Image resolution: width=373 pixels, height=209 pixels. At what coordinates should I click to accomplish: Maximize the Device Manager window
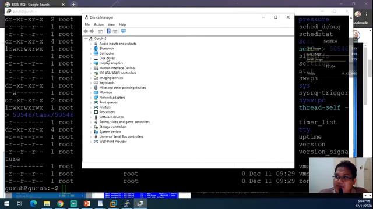coord(276,17)
